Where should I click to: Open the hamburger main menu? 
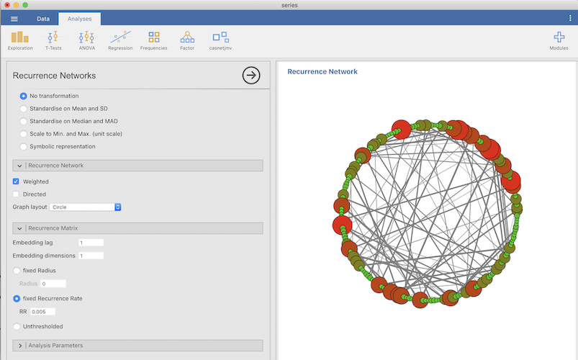[14, 19]
